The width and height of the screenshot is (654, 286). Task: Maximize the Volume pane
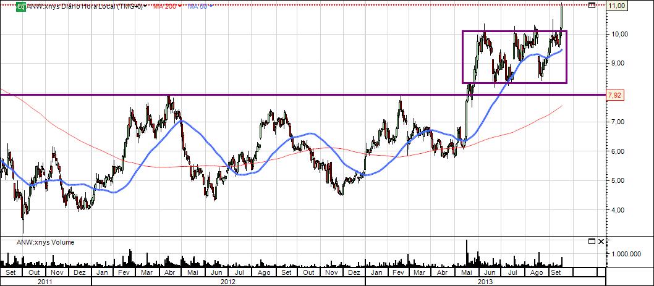point(592,242)
